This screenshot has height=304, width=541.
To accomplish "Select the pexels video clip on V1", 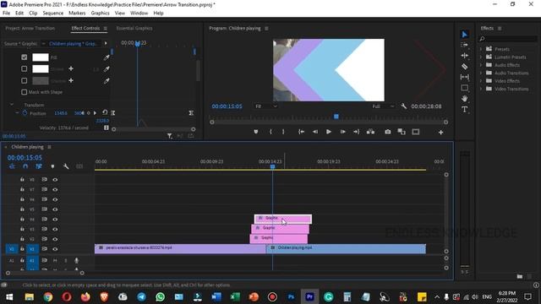I will coord(180,248).
